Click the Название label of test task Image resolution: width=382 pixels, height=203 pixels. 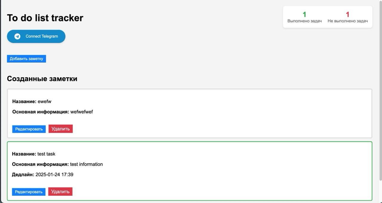click(23, 154)
